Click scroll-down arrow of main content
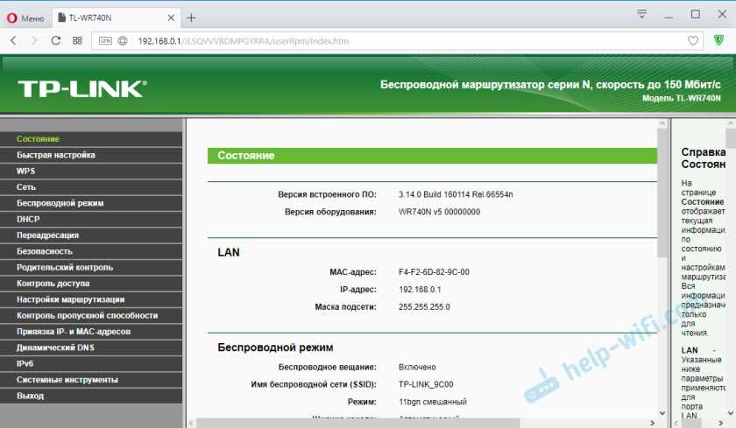Viewport: 736px width, 428px height. click(662, 413)
